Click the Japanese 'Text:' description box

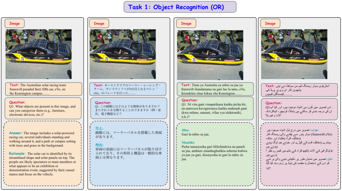coord(128,89)
